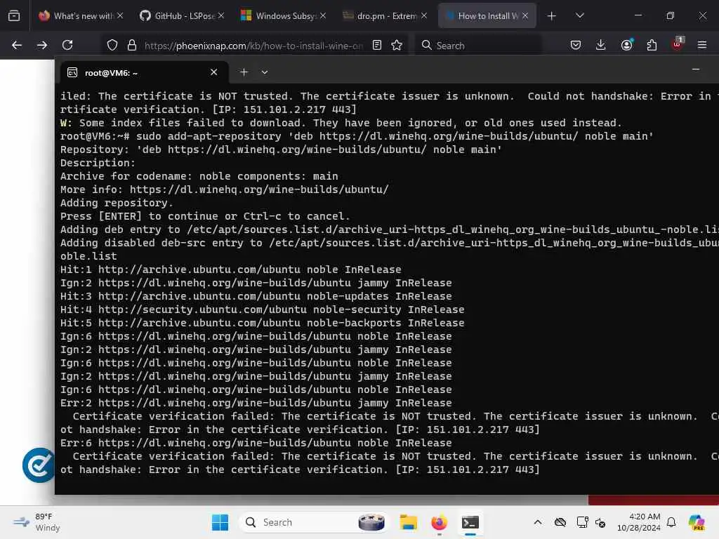Switch to the "What's new with" tab
This screenshot has height=539, width=719.
tap(76, 15)
